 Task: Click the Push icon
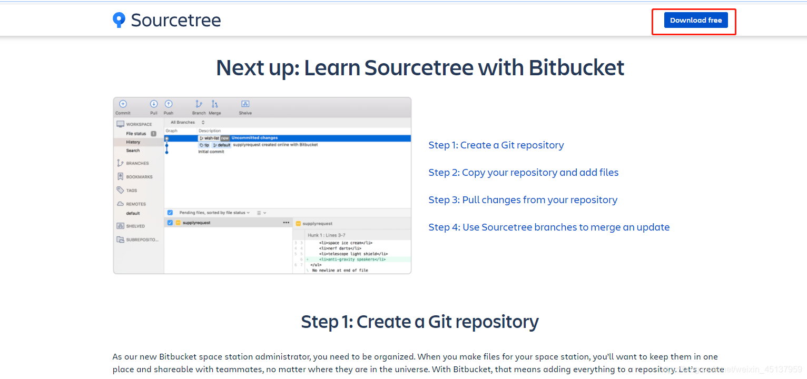coord(169,104)
